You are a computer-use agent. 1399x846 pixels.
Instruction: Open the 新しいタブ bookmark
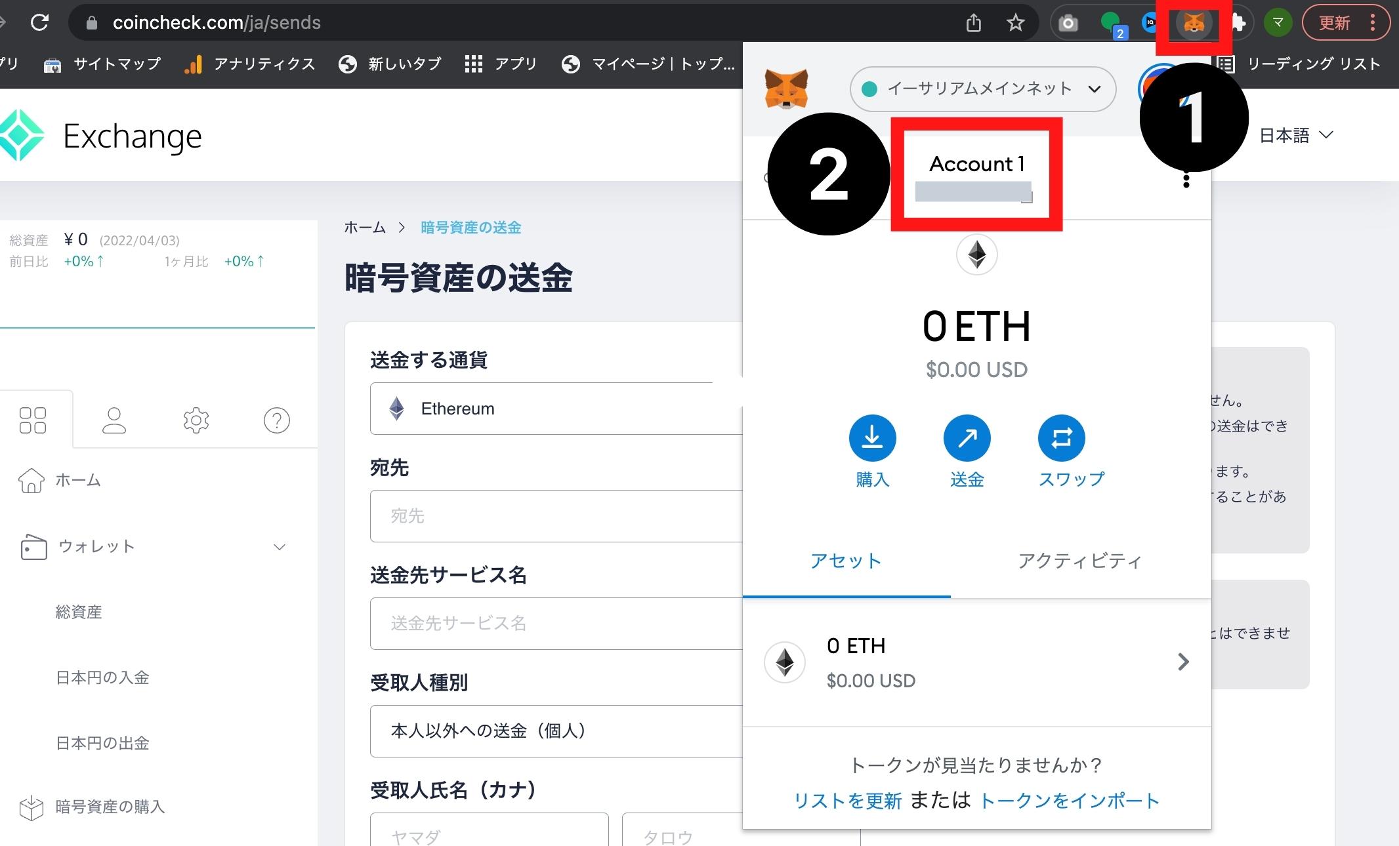[390, 64]
